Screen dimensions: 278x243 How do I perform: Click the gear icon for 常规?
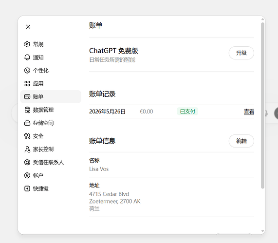pyautogui.click(x=27, y=44)
